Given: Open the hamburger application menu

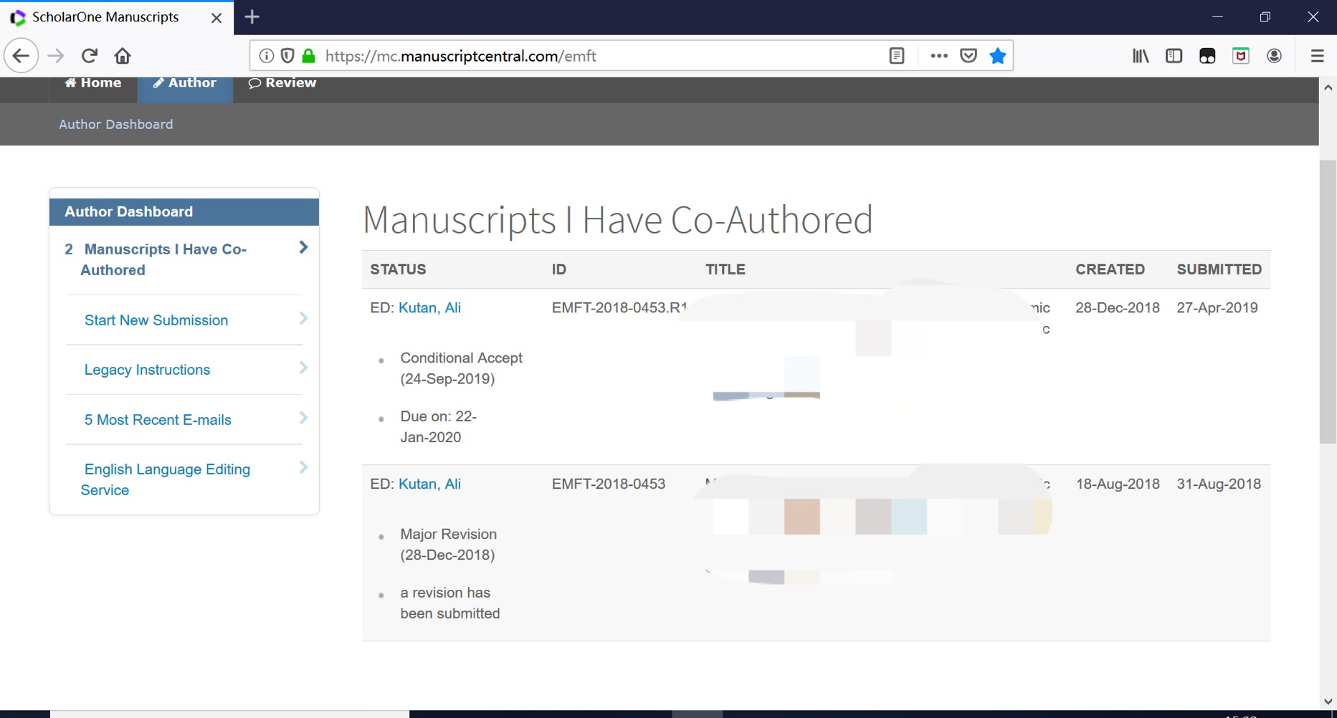Looking at the screenshot, I should pos(1317,56).
